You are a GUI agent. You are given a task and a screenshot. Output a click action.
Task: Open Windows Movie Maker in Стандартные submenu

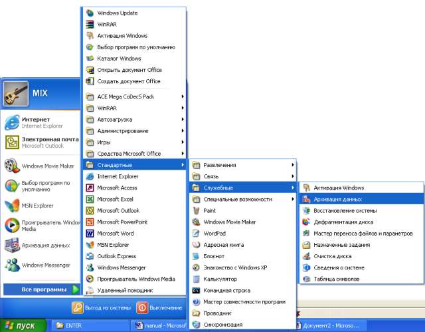243,222
